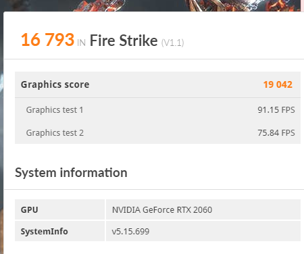The image size is (304, 254).
Task: Click the v5.15.699 version value
Action: pos(130,232)
